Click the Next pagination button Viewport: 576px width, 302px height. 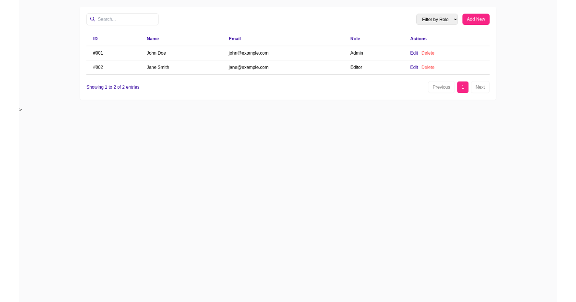480,87
